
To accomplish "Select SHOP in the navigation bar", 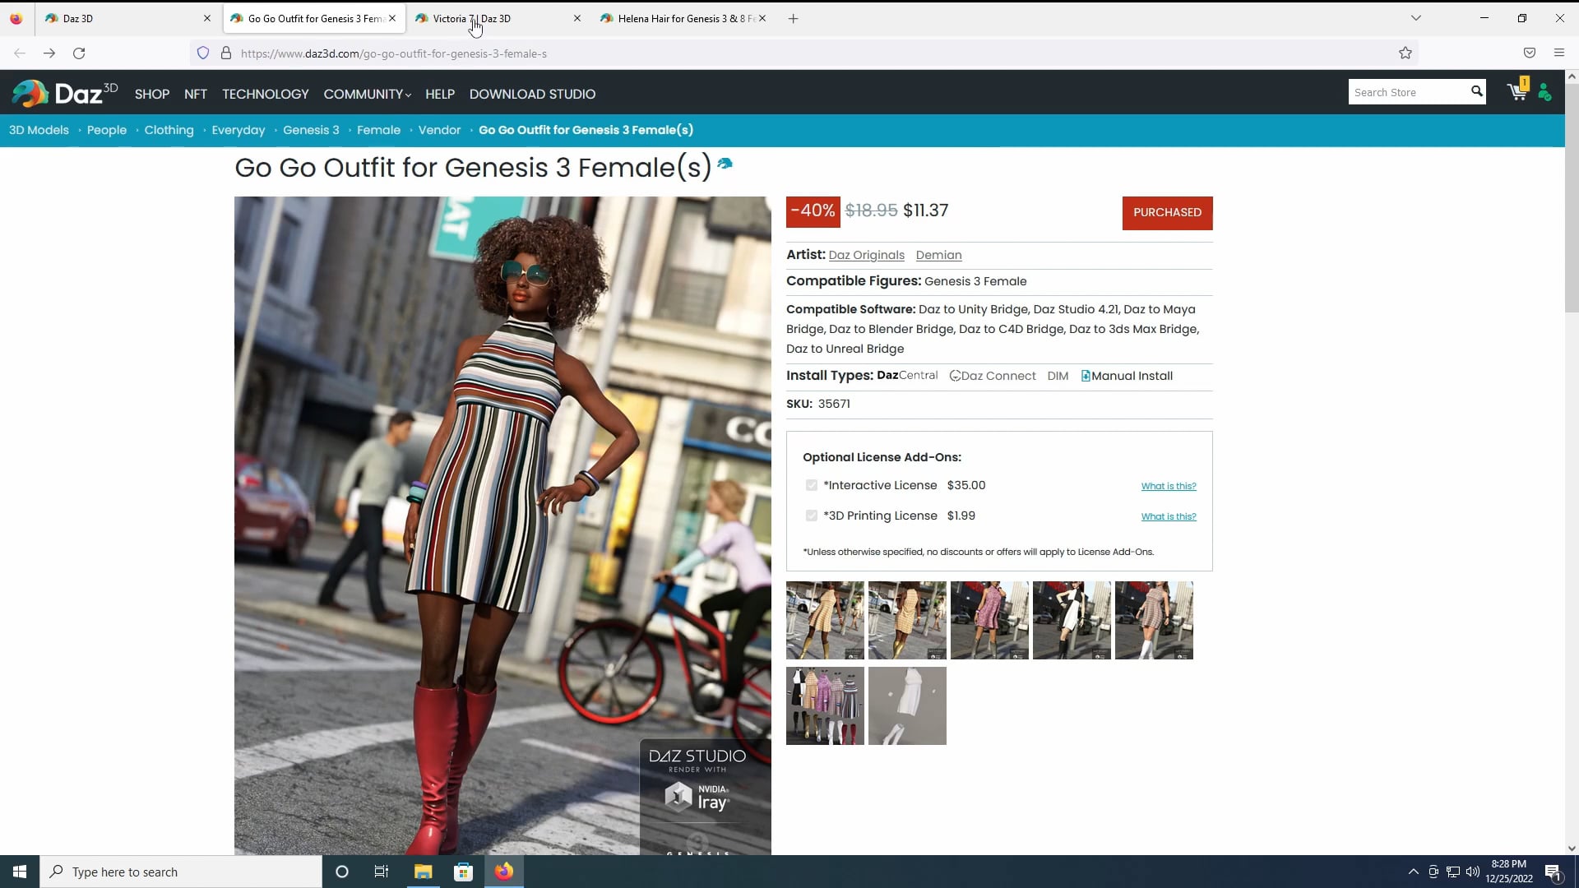I will pos(151,94).
